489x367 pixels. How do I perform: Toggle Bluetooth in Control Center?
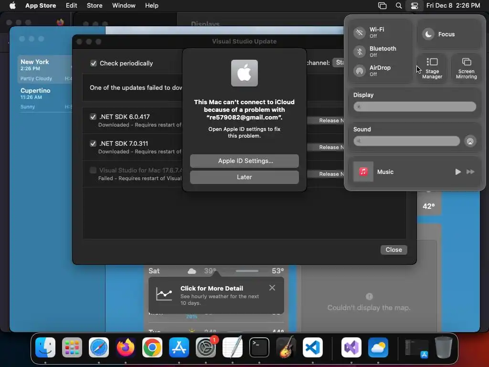pyautogui.click(x=360, y=52)
